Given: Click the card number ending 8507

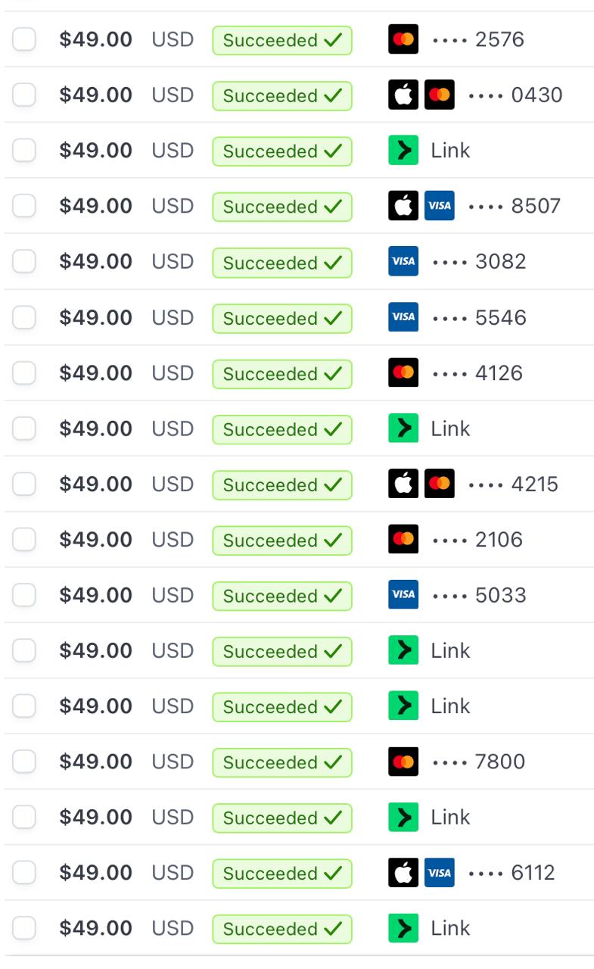Looking at the screenshot, I should pyautogui.click(x=536, y=206).
